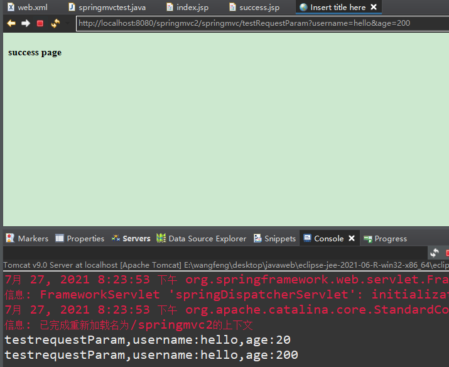Screen dimensions: 449x367
Task: Switch to springmvctest.java tab
Action: (107, 7)
